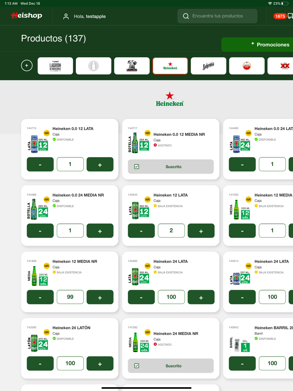Open the Heishop logo home link
This screenshot has height=391, width=293.
tap(26, 16)
